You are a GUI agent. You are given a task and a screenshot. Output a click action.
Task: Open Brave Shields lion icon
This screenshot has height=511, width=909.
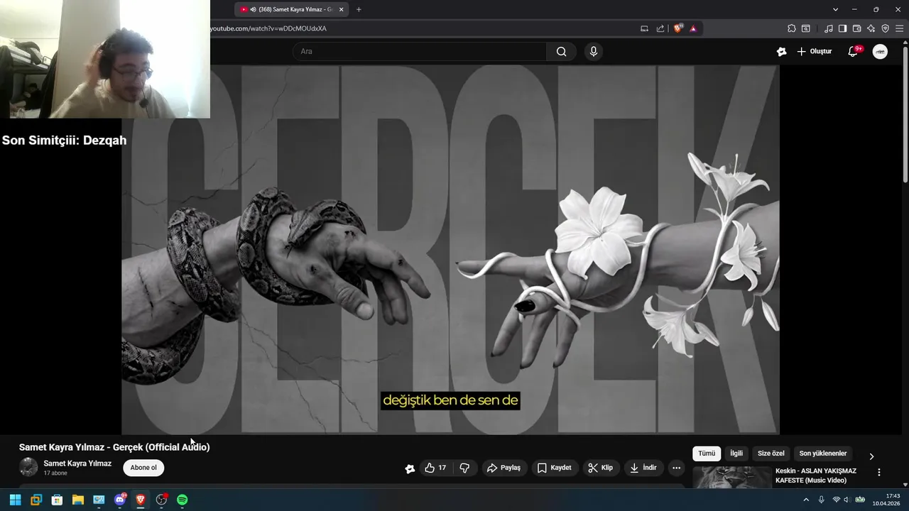[678, 28]
